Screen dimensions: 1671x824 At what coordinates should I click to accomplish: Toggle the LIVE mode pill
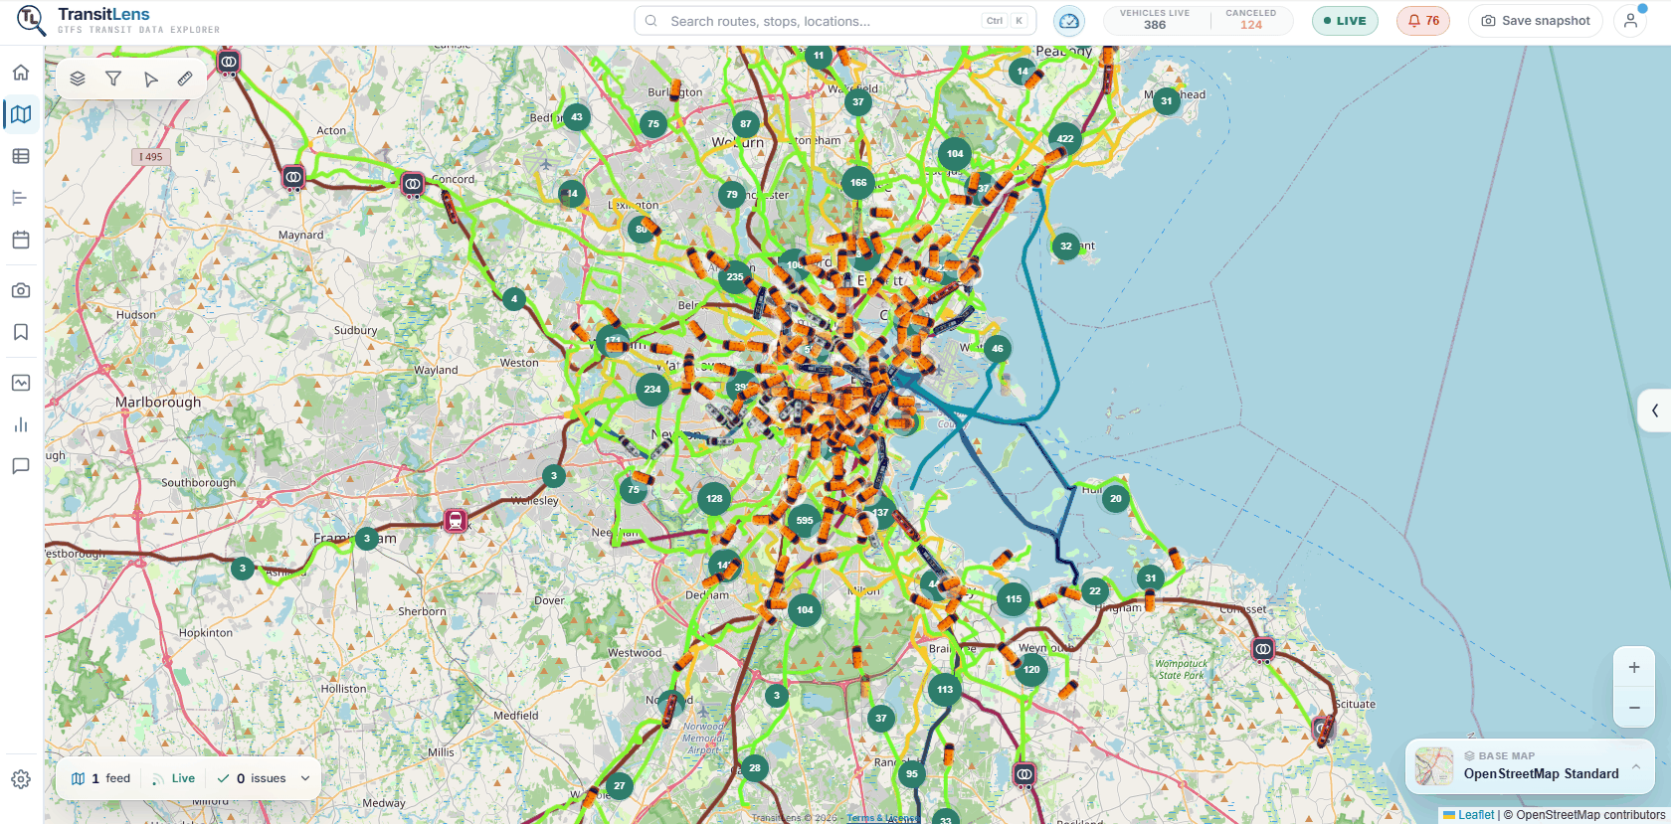[x=1345, y=21]
